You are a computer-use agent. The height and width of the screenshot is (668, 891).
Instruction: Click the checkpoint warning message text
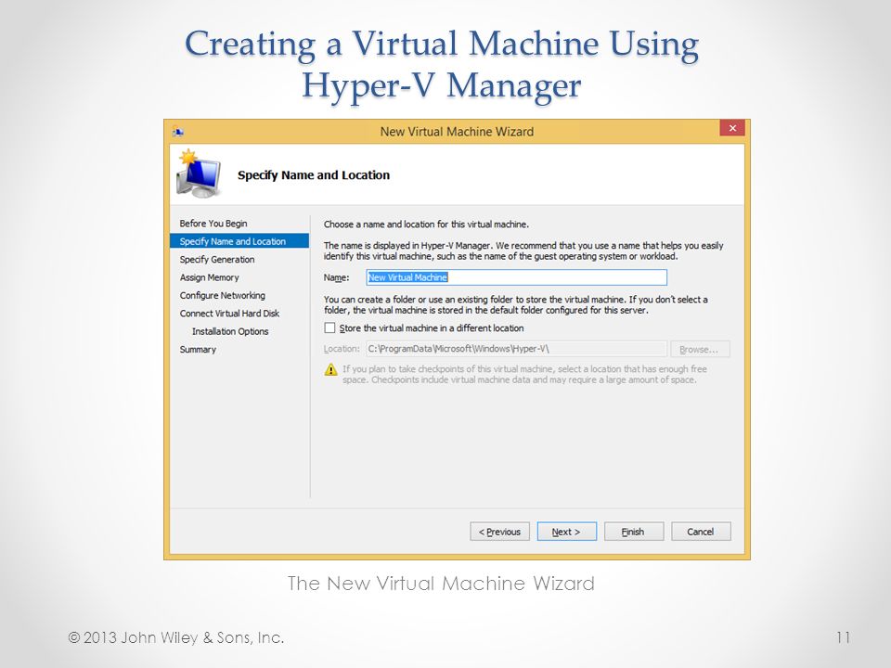[524, 374]
